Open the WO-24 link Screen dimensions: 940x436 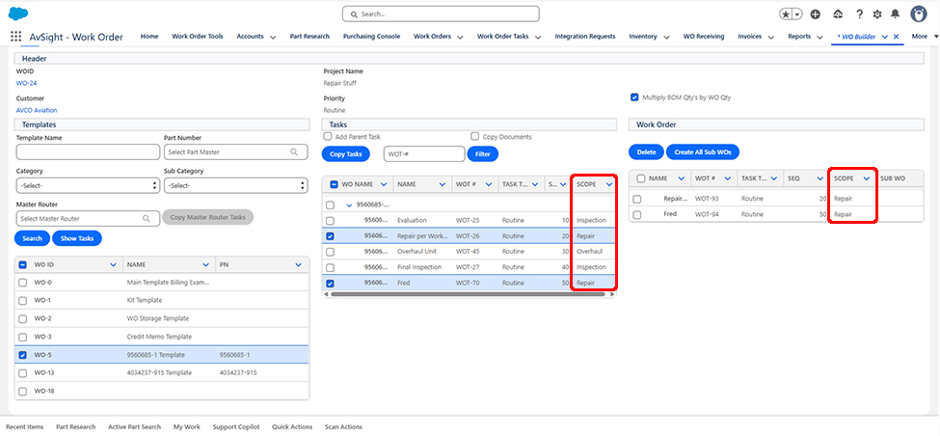(x=26, y=83)
